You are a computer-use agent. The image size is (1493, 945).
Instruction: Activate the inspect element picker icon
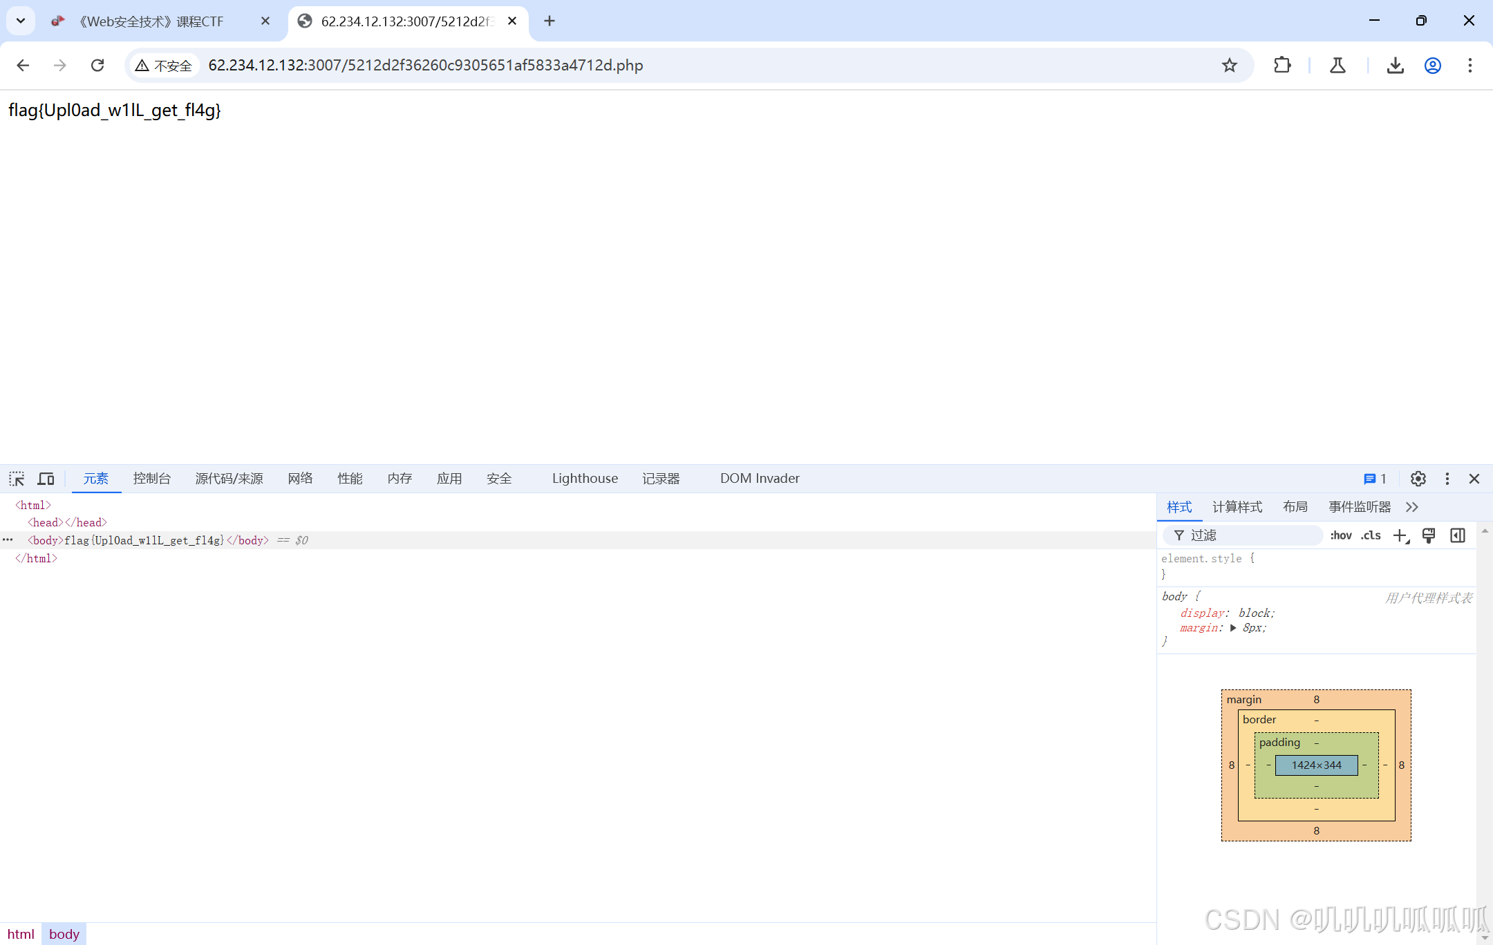tap(17, 479)
